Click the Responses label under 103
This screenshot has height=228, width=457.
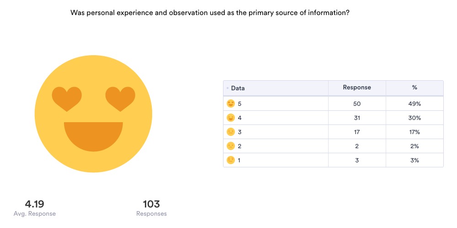pyautogui.click(x=151, y=213)
